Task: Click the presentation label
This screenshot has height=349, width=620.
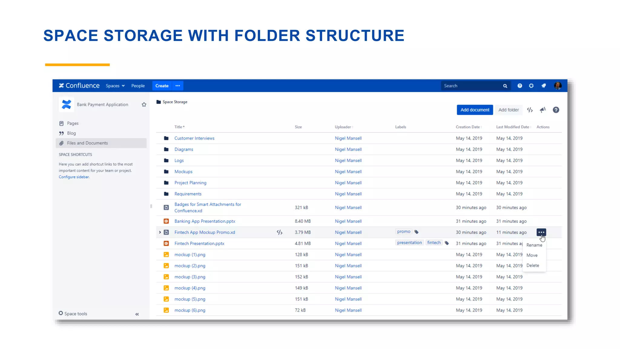Action: point(409,243)
